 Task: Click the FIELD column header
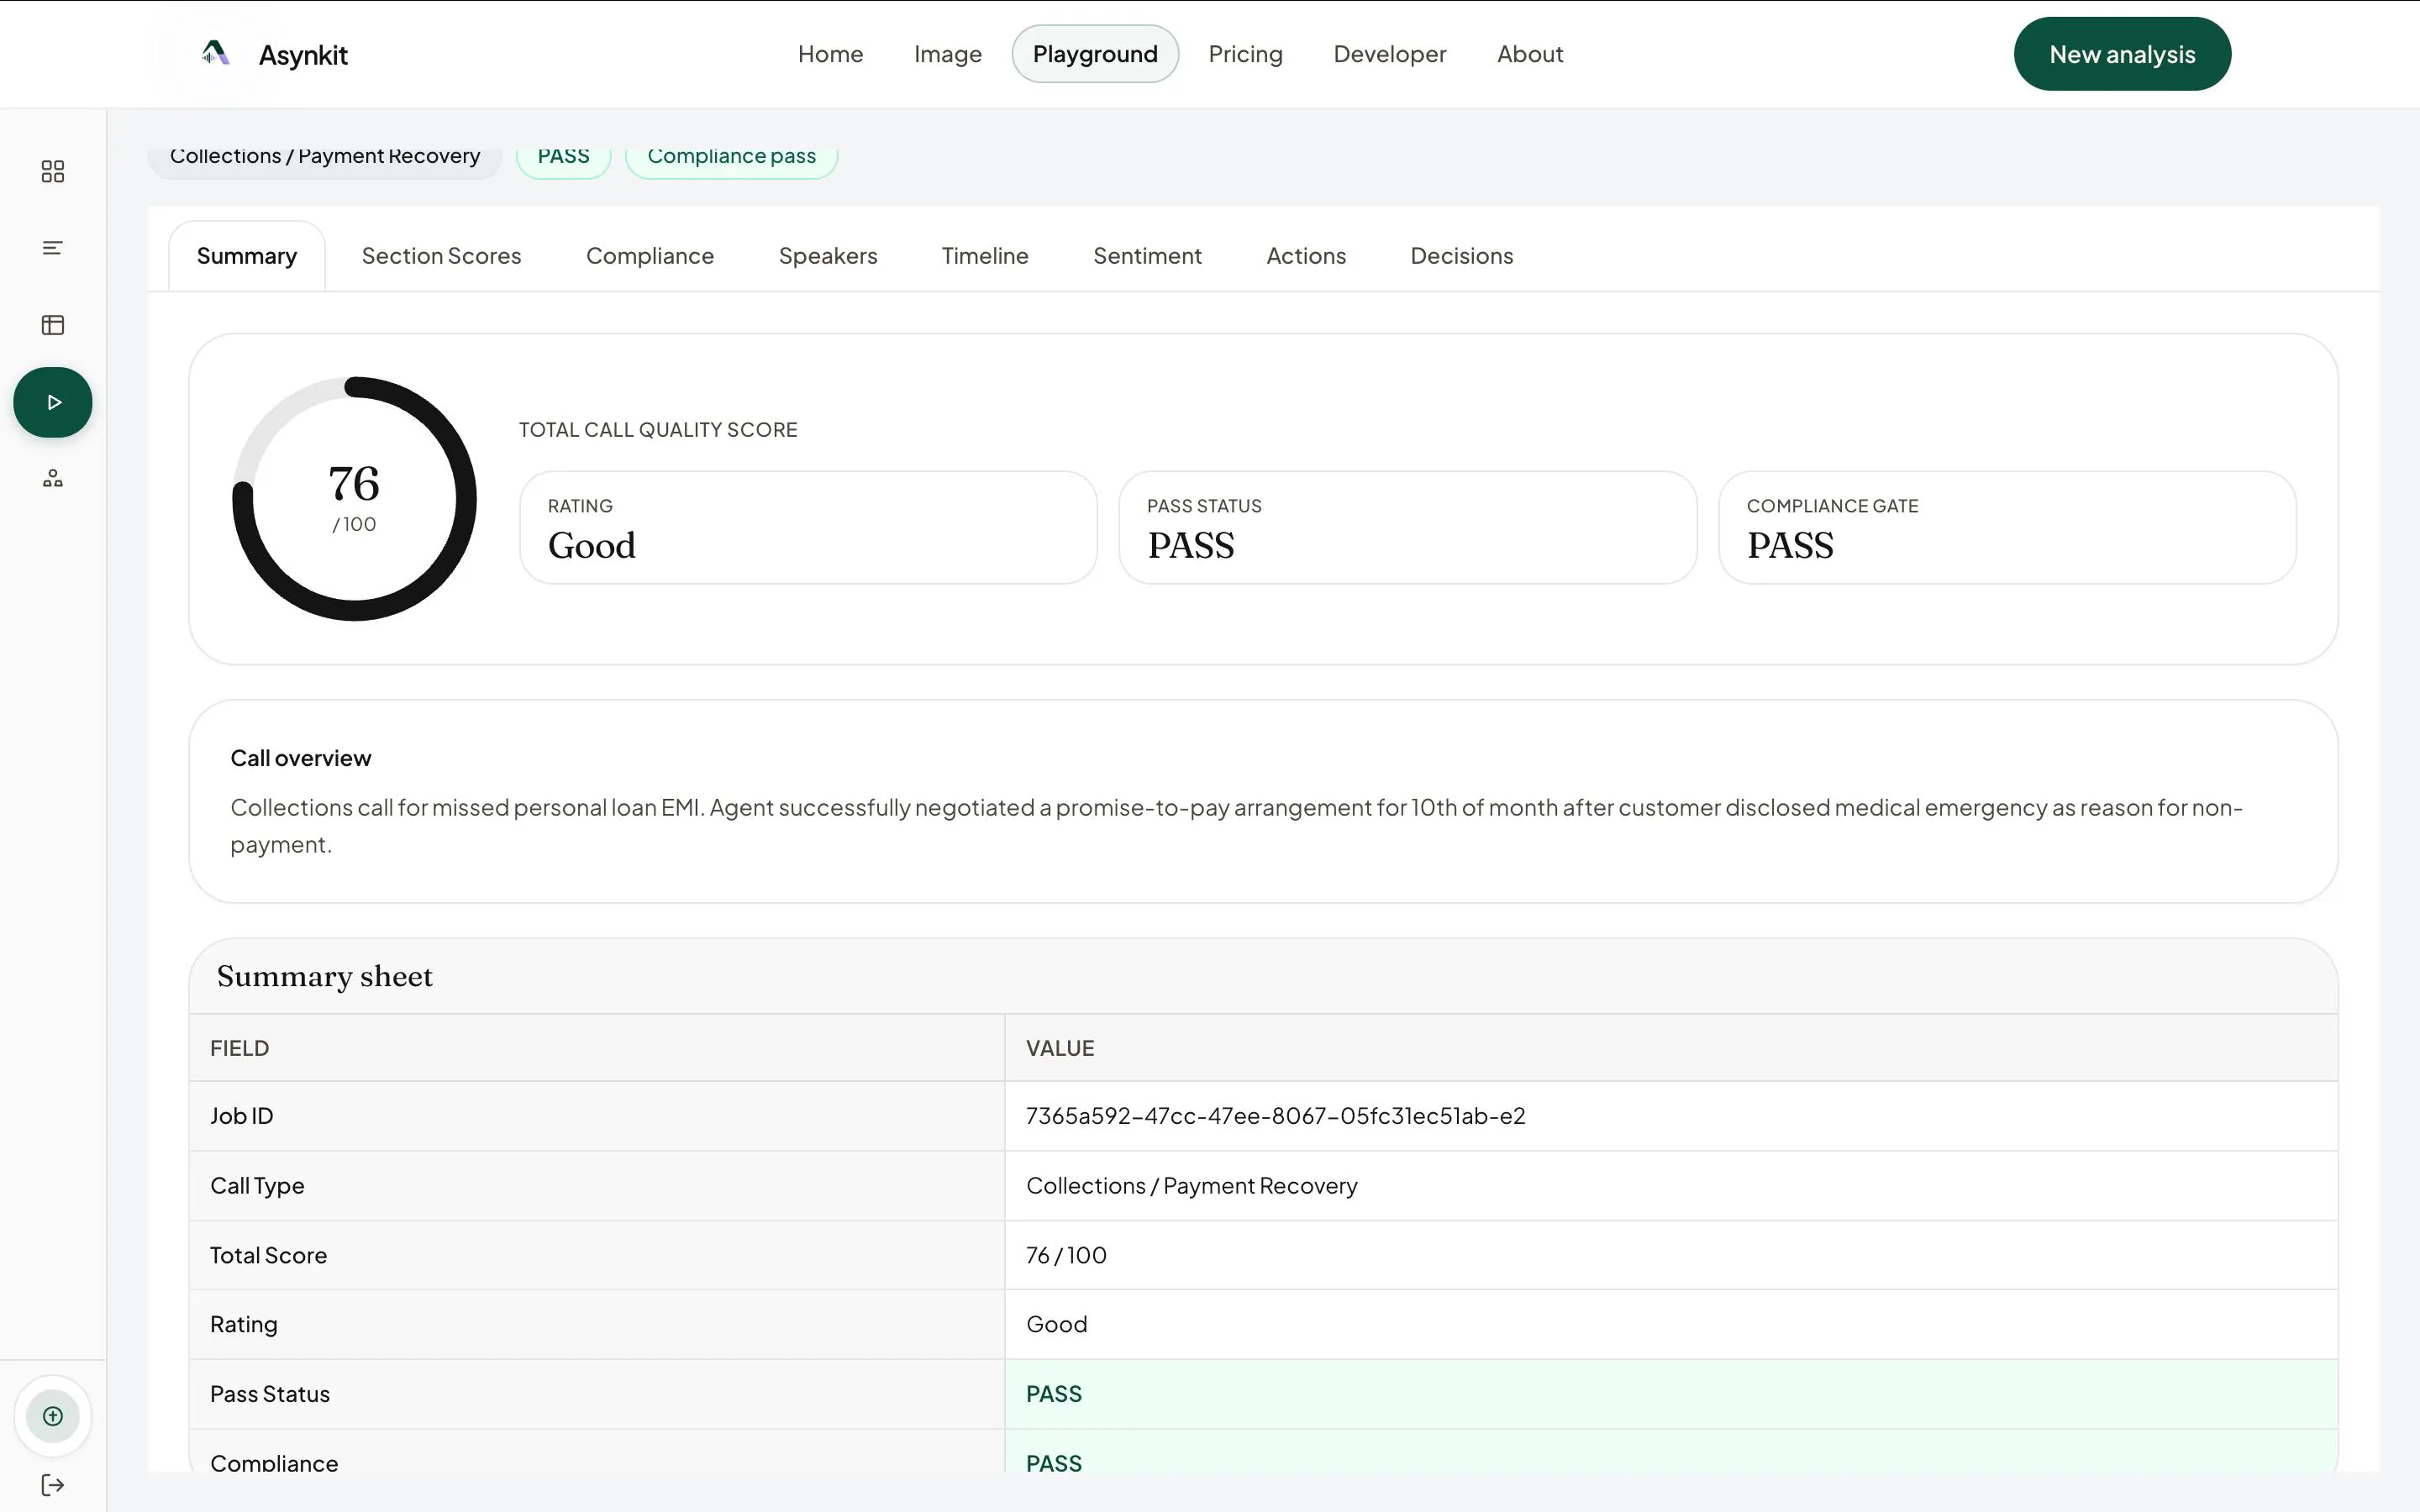pyautogui.click(x=239, y=1048)
